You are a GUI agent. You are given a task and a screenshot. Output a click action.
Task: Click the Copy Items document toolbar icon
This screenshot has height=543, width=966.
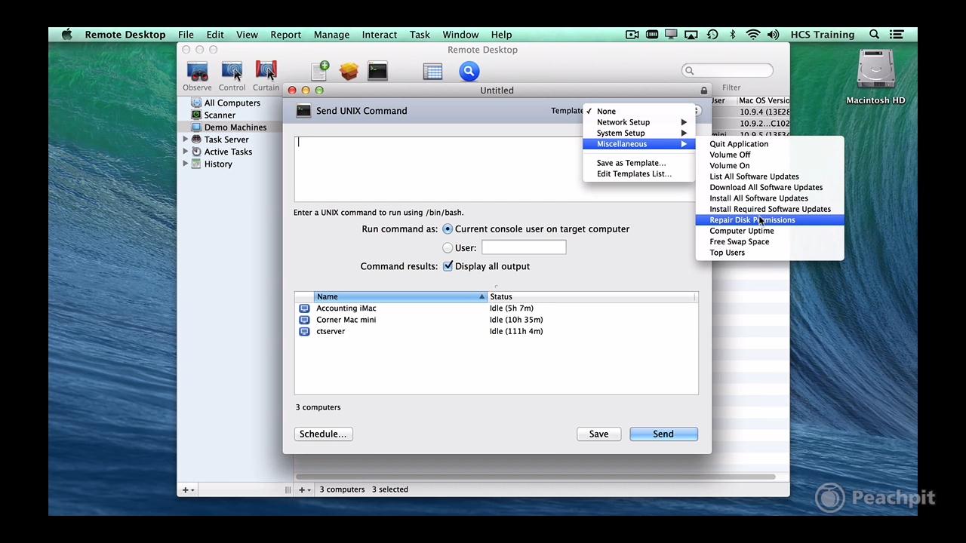tap(320, 71)
